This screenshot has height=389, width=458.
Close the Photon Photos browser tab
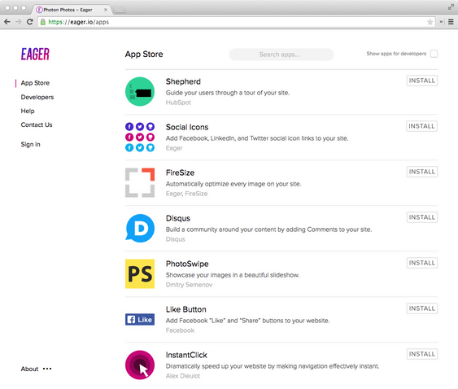coord(106,10)
